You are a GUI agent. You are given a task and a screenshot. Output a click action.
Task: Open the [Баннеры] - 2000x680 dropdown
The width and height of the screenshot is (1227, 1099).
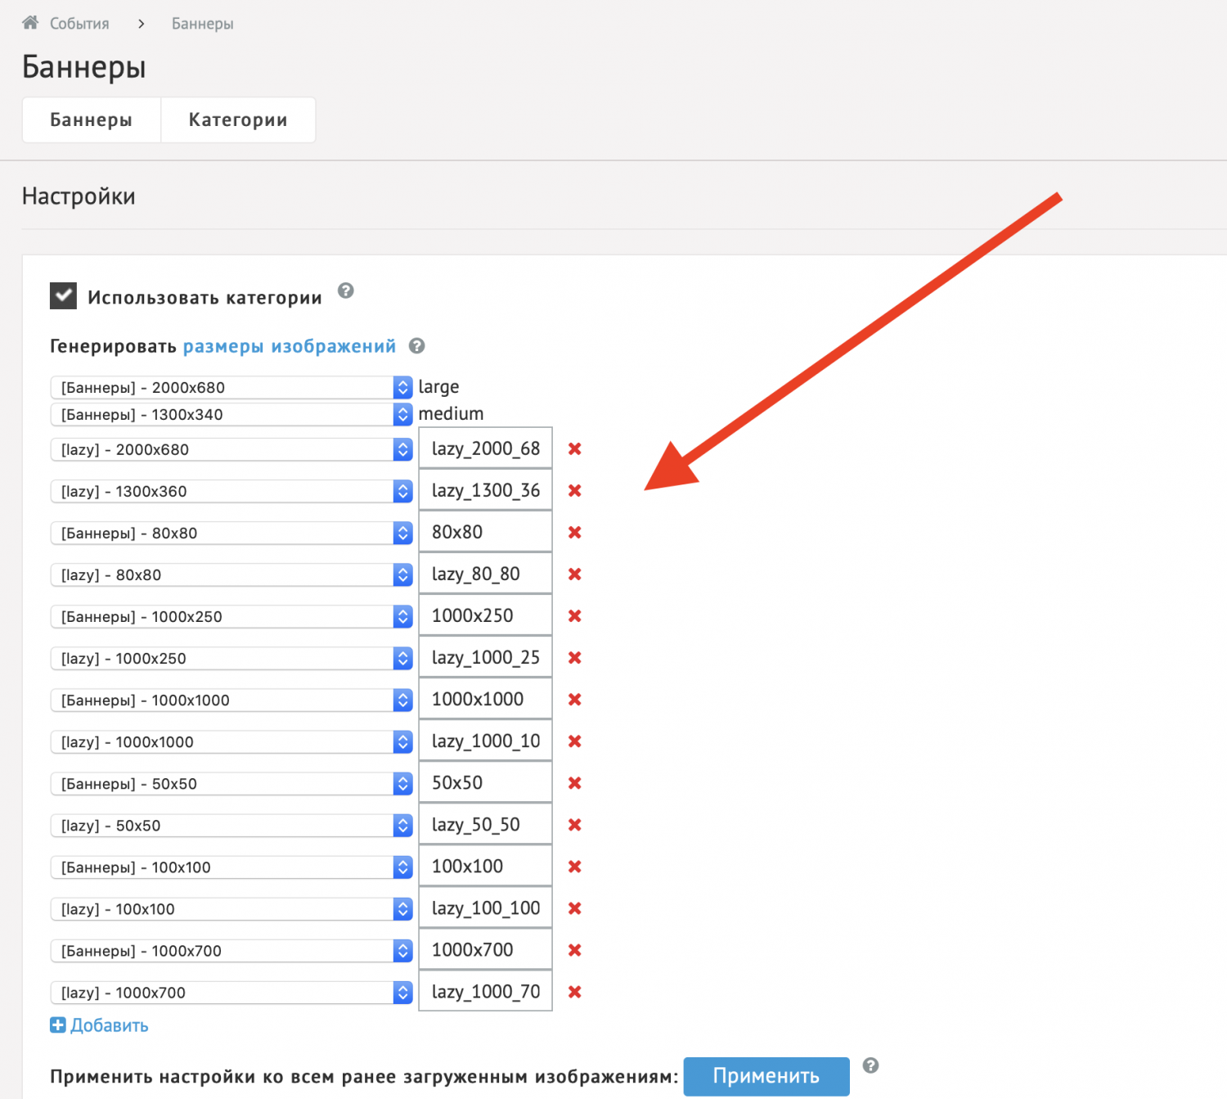(231, 388)
